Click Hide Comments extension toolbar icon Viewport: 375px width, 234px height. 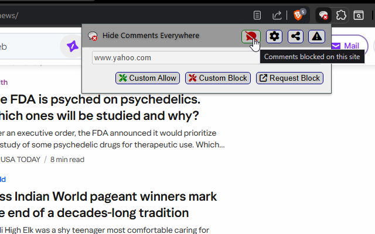click(x=323, y=15)
